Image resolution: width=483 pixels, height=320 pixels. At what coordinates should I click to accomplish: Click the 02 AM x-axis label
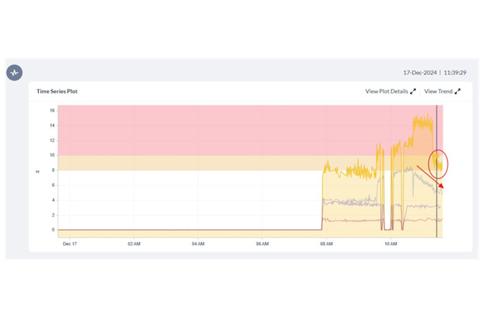pyautogui.click(x=134, y=244)
